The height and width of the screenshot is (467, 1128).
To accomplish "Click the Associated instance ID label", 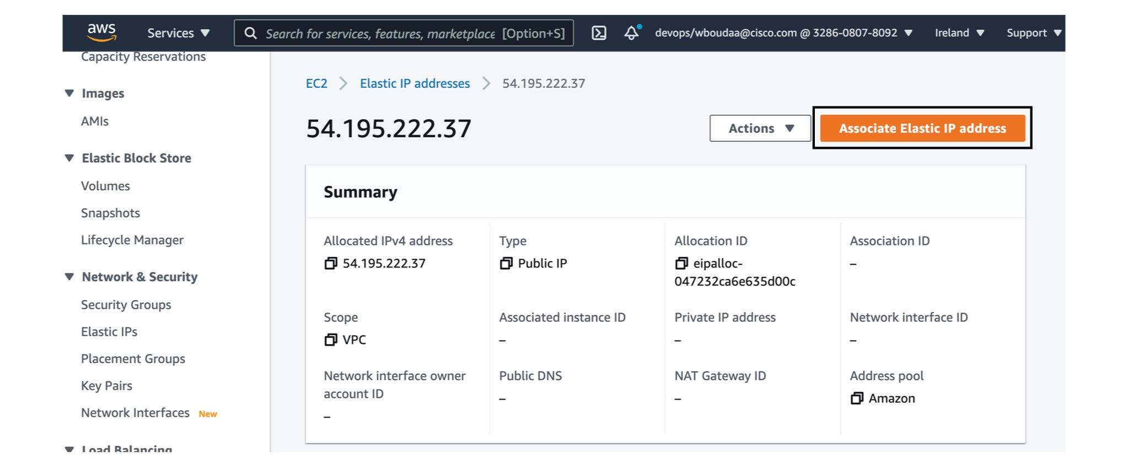I will (x=562, y=318).
